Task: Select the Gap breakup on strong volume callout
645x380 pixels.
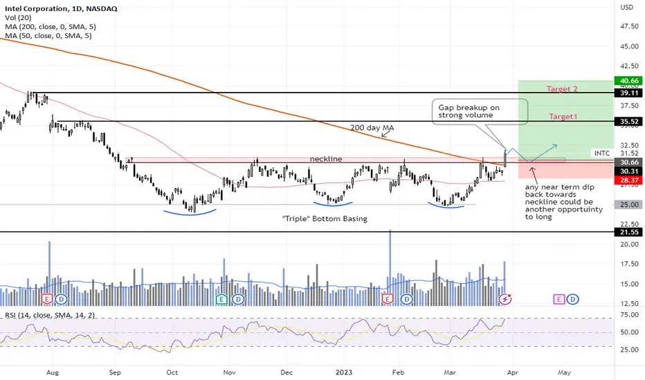Action: pos(480,111)
